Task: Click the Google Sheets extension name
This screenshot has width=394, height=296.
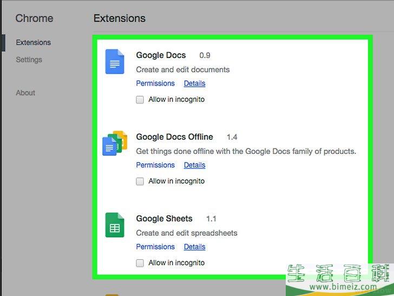Action: click(164, 218)
